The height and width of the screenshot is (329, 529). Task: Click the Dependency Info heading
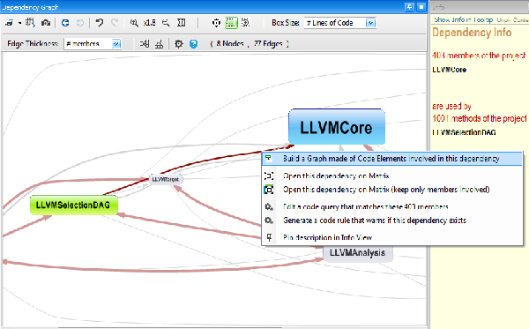tap(472, 33)
